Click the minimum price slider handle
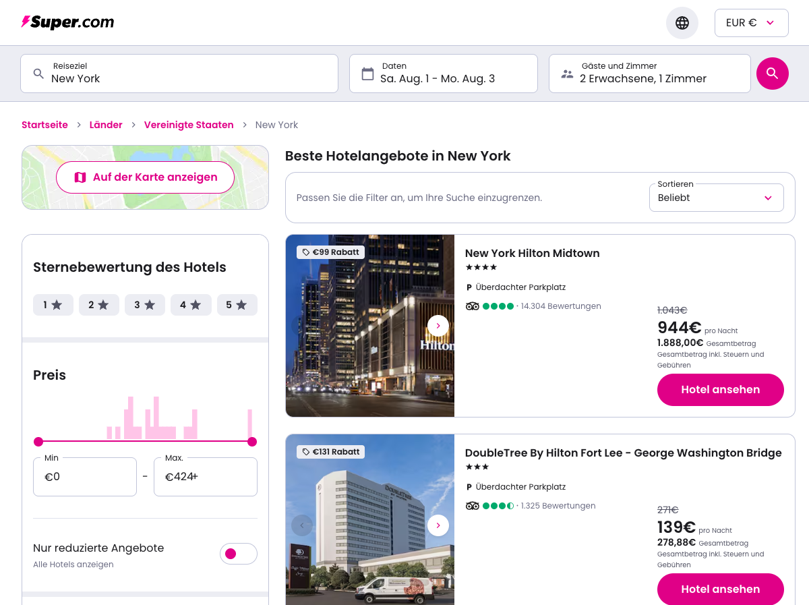The width and height of the screenshot is (809, 605). [38, 442]
